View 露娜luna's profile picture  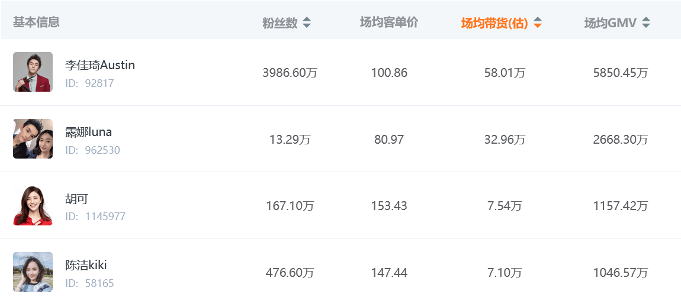(33, 139)
